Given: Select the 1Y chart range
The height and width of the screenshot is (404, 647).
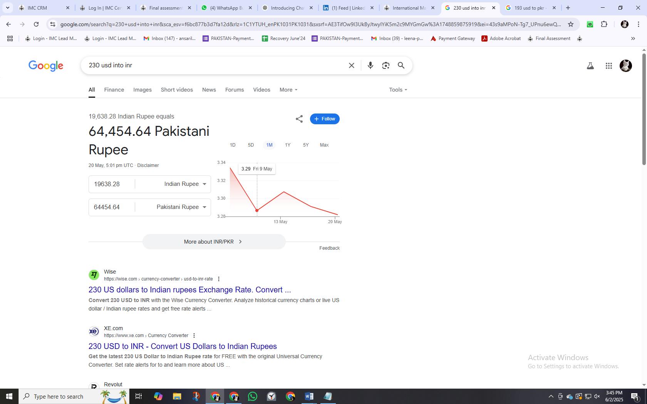Looking at the screenshot, I should click(288, 145).
